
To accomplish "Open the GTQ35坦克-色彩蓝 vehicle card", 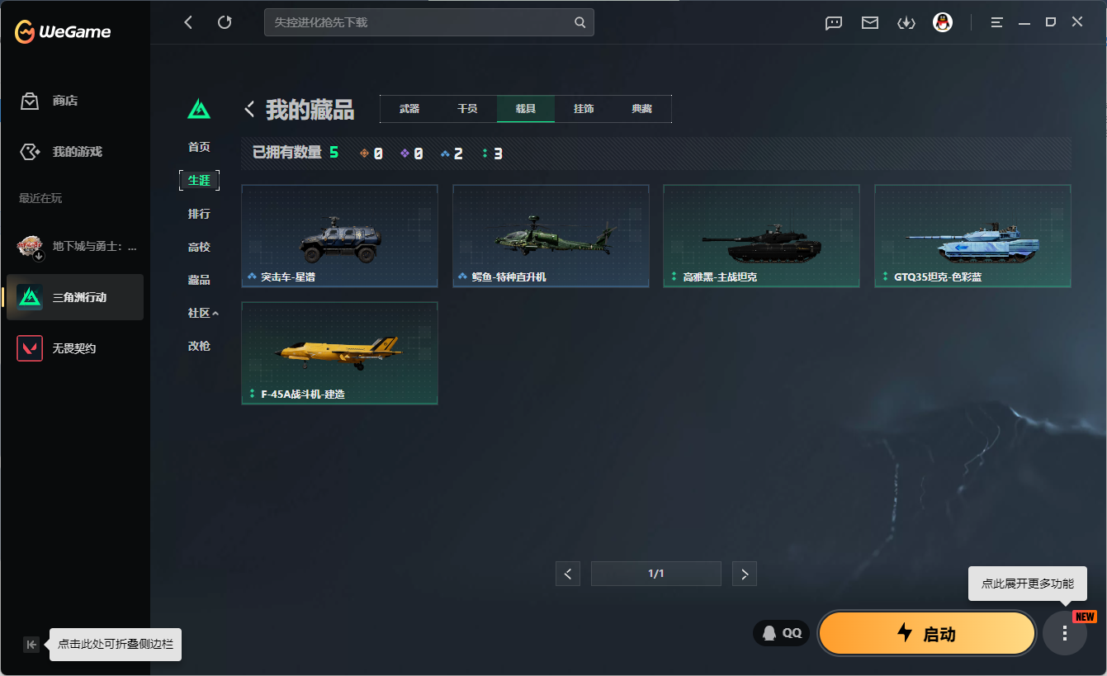I will (972, 236).
